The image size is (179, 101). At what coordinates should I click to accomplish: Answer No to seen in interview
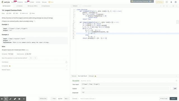(35, 58)
